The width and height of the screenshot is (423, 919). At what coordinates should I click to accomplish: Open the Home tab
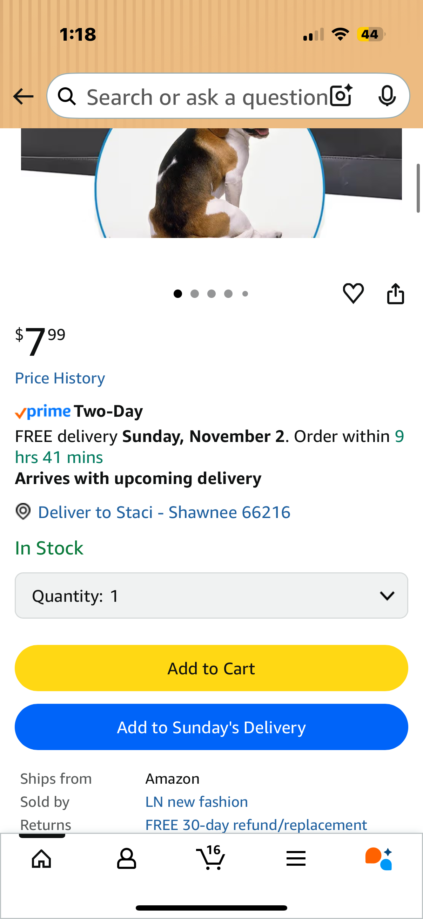42,859
